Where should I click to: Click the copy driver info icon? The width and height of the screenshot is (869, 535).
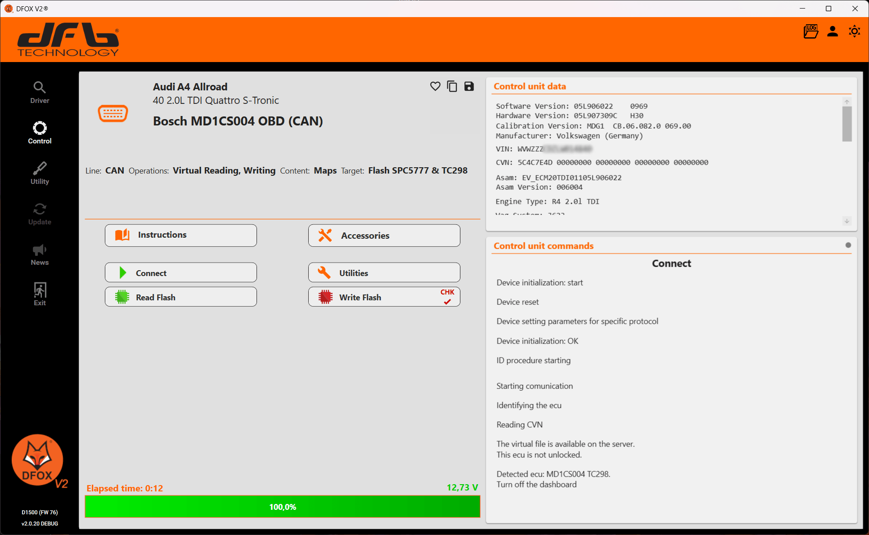pos(452,86)
